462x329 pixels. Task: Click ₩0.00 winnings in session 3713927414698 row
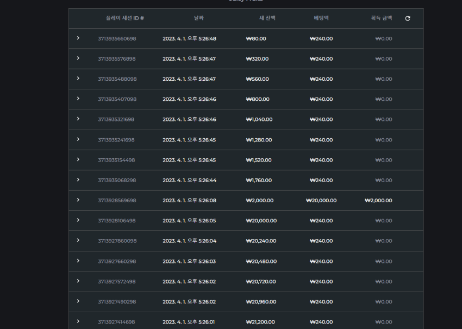point(384,322)
